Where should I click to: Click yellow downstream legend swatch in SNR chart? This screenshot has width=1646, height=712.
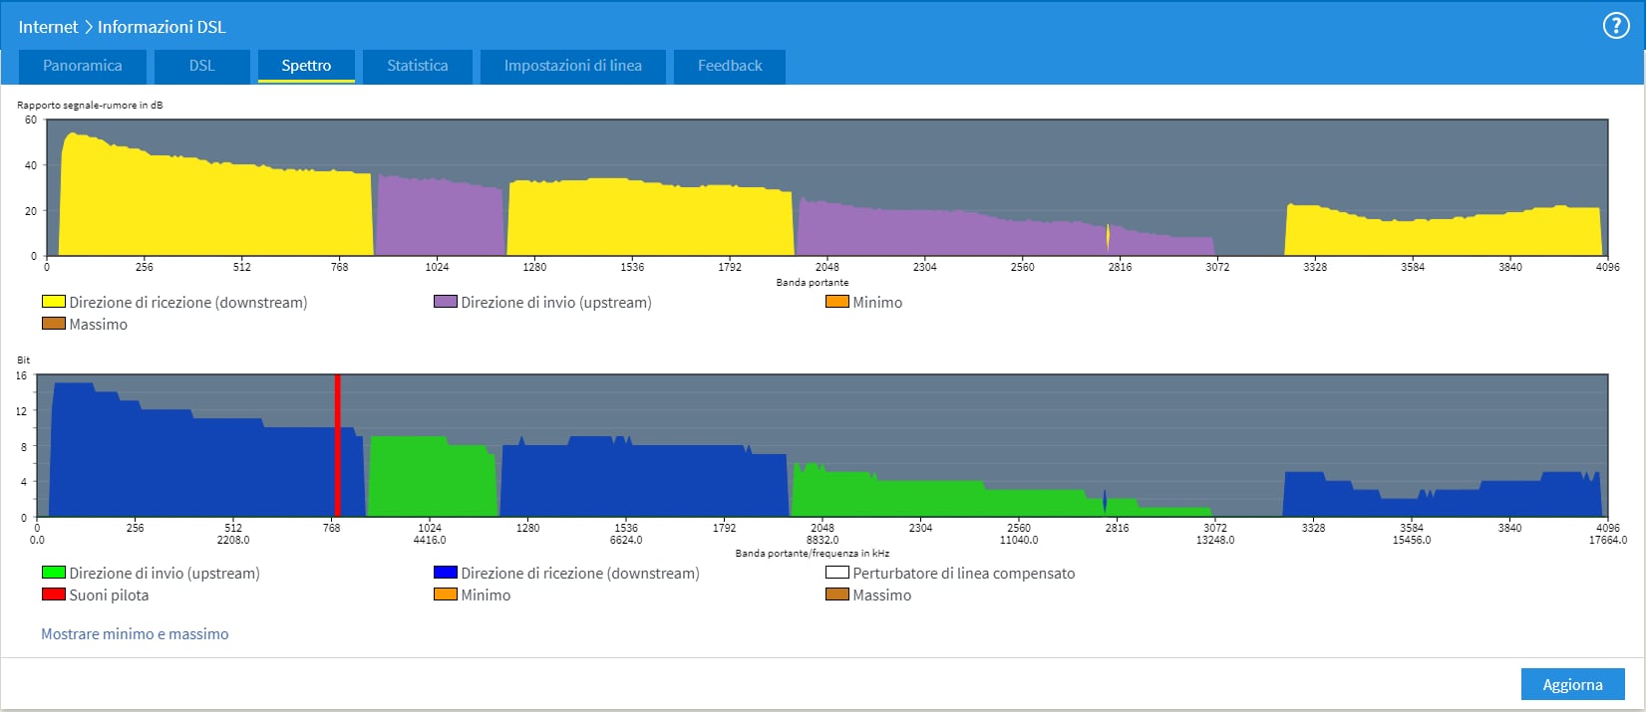coord(53,302)
